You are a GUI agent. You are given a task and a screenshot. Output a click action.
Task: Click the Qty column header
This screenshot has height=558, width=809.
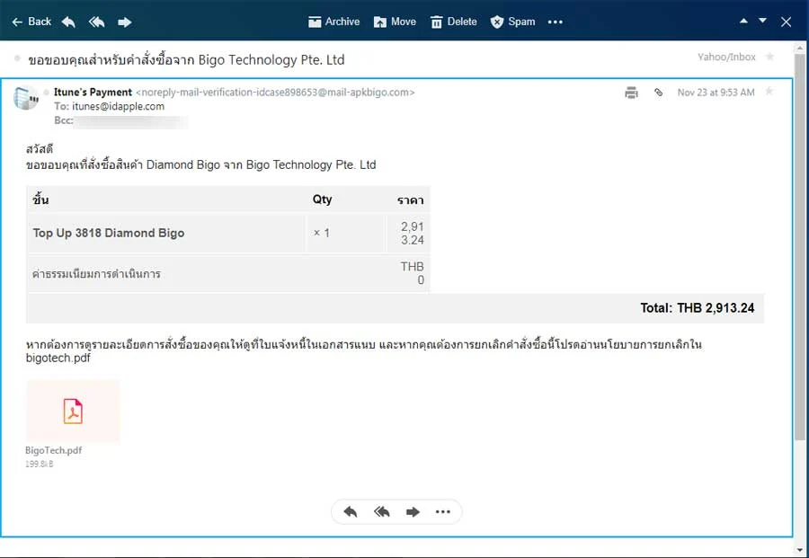tap(322, 199)
